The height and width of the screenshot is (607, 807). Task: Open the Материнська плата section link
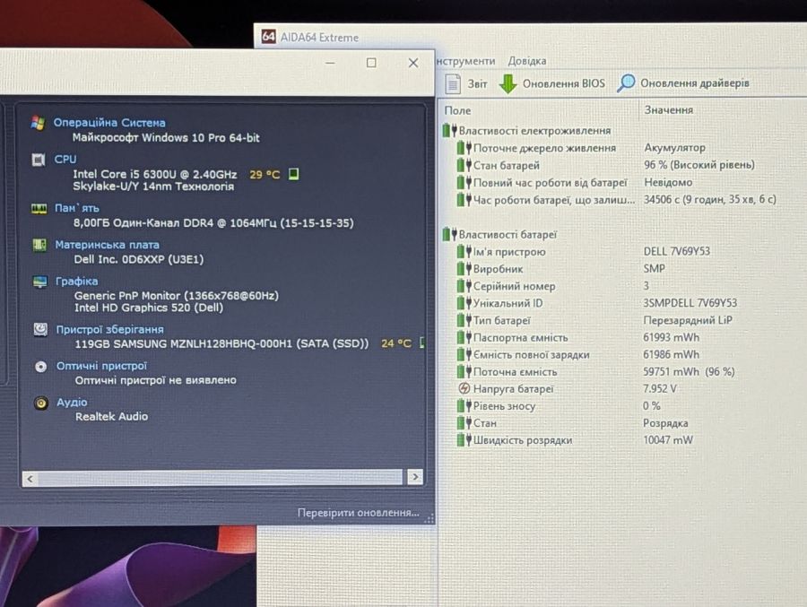pos(107,245)
